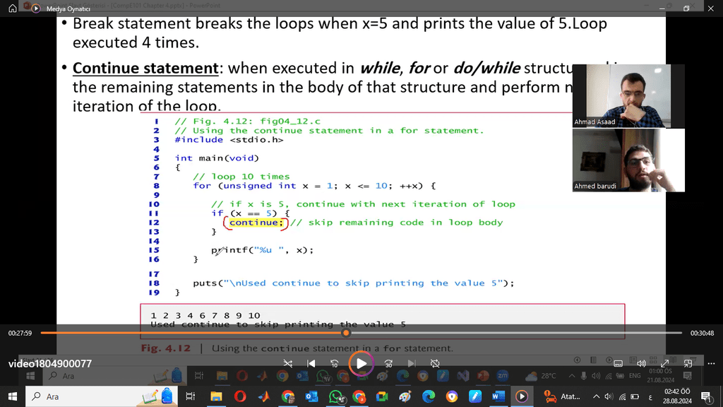Click the highlighted continue; statement
This screenshot has height=407, width=723.
coord(256,223)
